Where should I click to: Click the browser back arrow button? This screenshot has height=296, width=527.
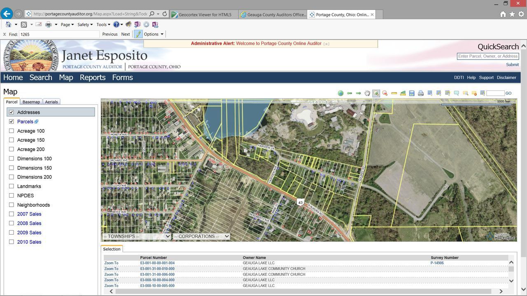[7, 14]
